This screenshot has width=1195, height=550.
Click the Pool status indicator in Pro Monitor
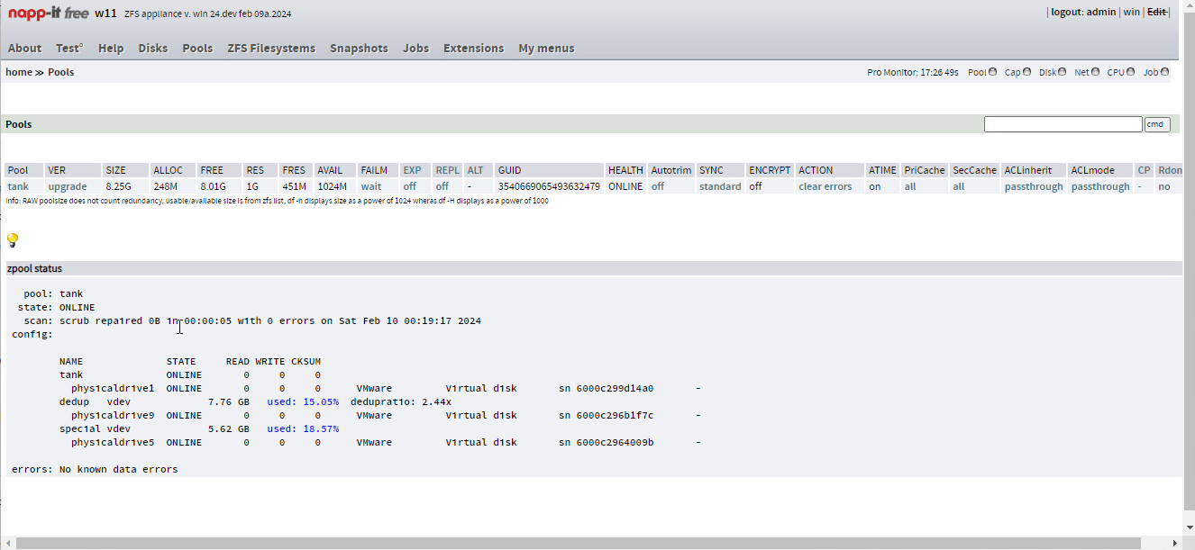pos(992,72)
